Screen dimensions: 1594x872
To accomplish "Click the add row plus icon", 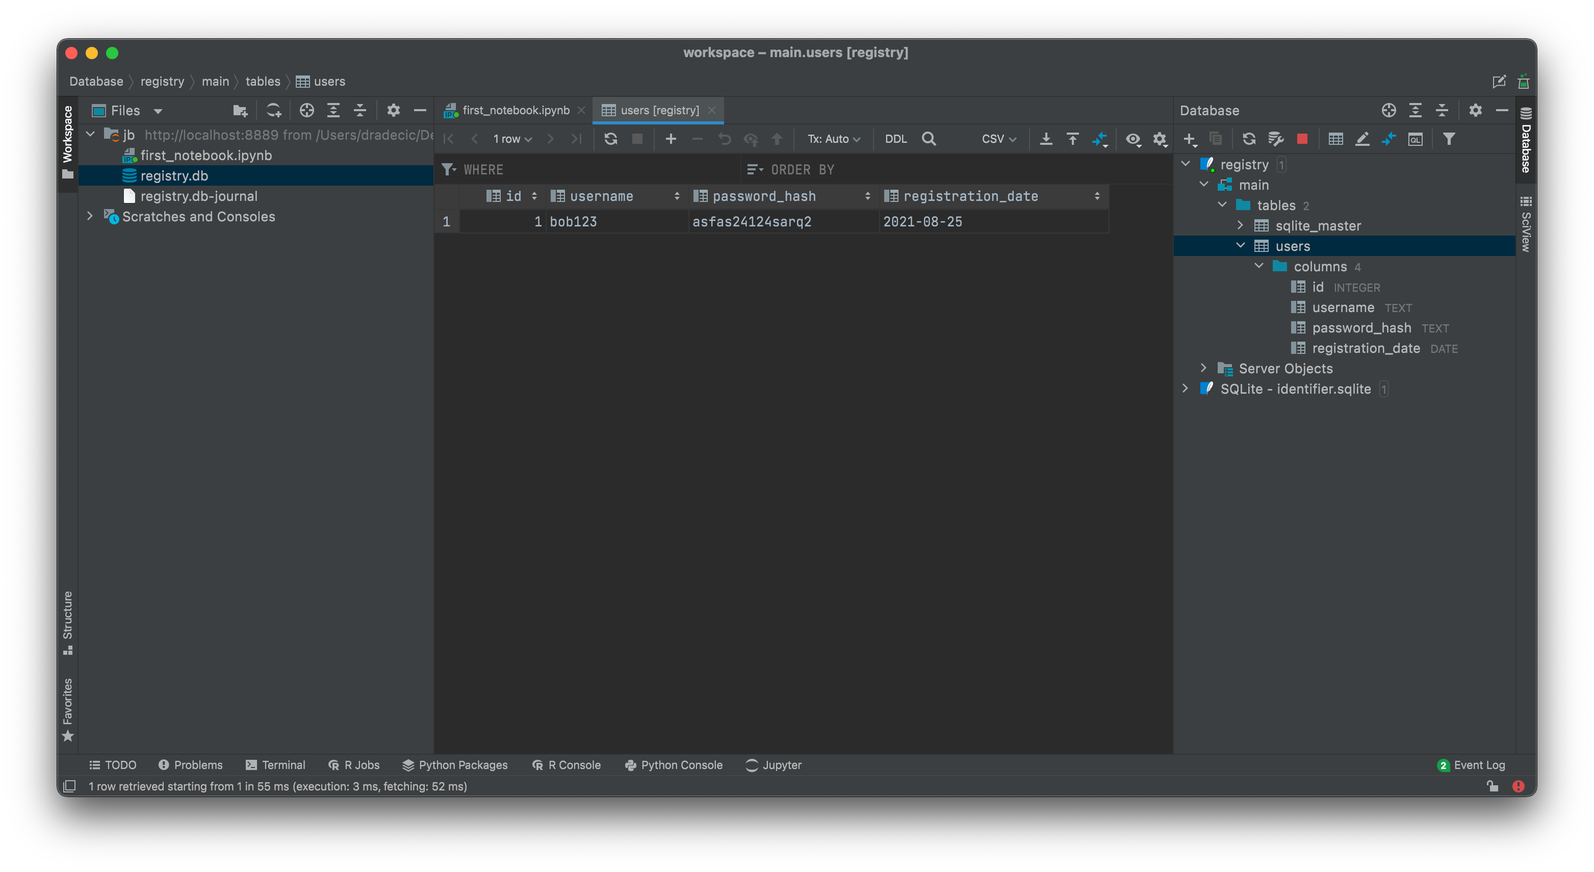I will [x=670, y=139].
